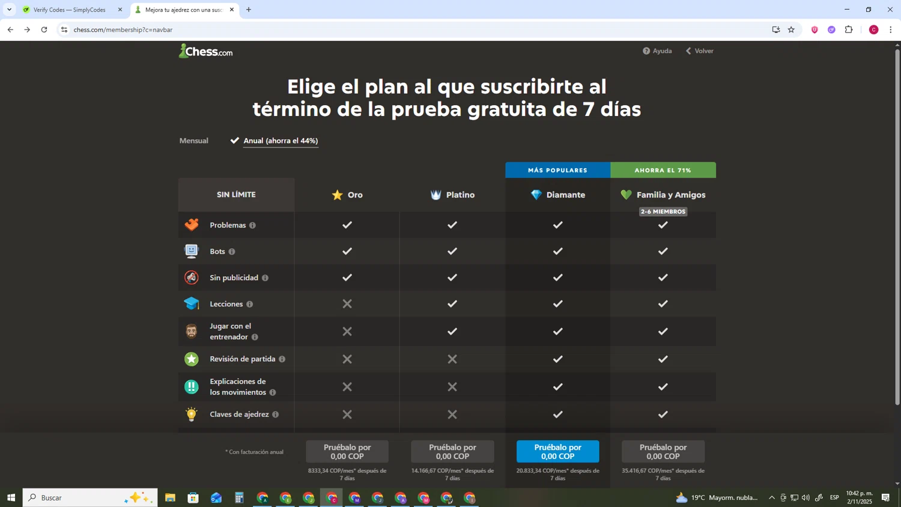The height and width of the screenshot is (507, 901).
Task: Start the Platino trial button
Action: pyautogui.click(x=452, y=452)
